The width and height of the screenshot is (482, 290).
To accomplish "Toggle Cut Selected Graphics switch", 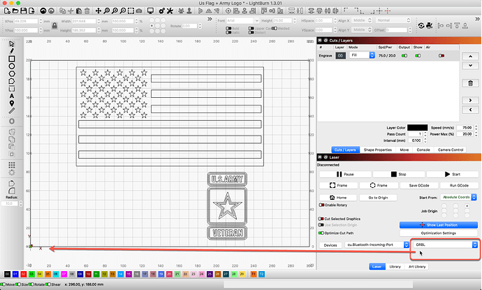I will (321, 219).
